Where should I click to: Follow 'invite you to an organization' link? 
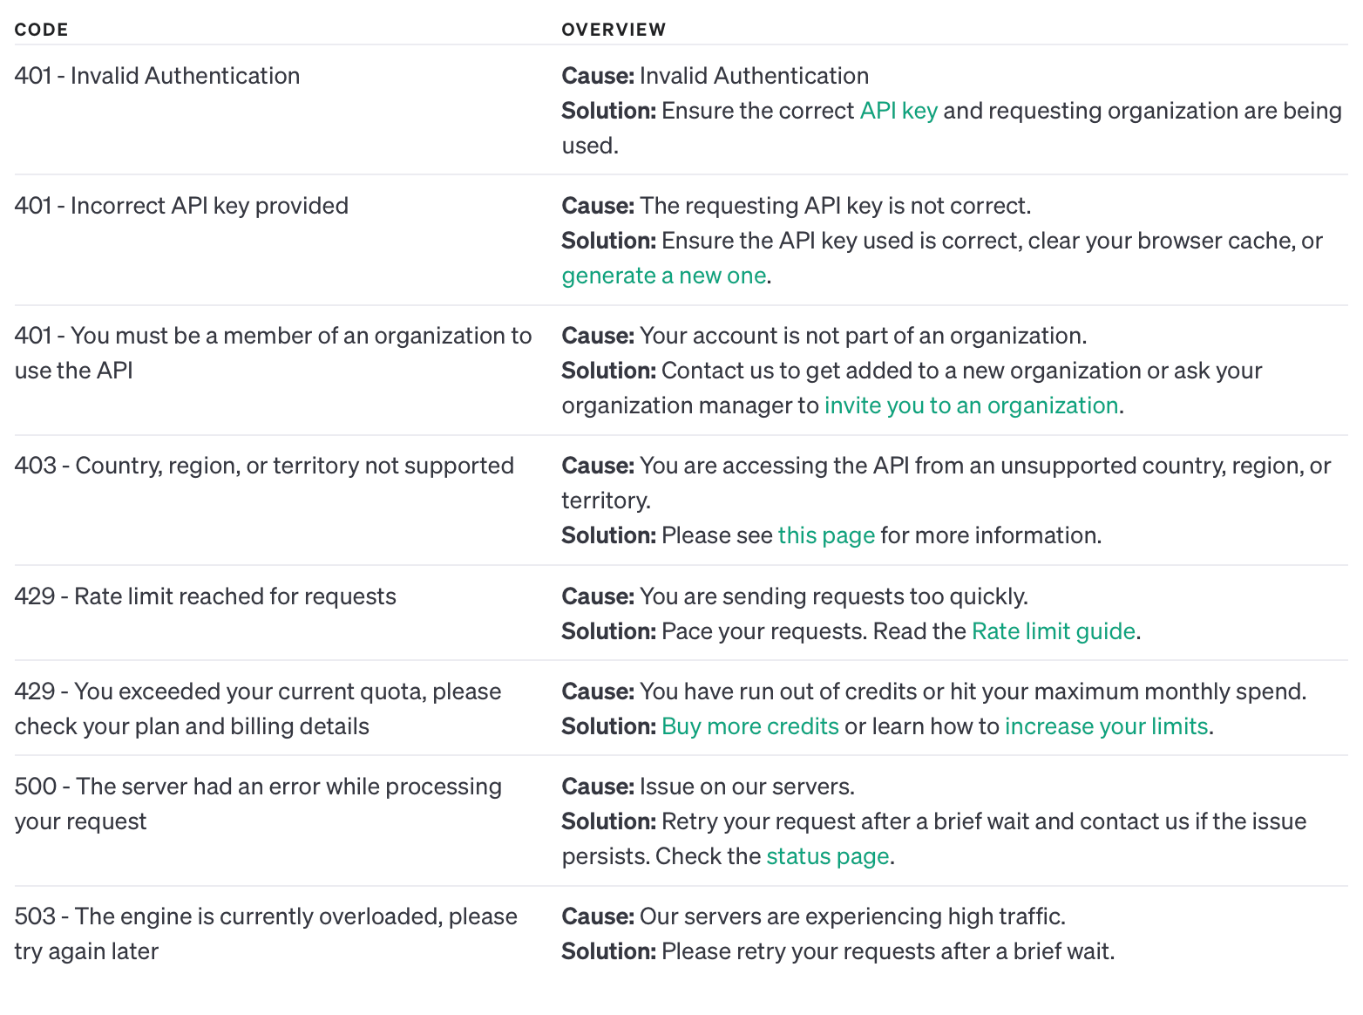(971, 405)
